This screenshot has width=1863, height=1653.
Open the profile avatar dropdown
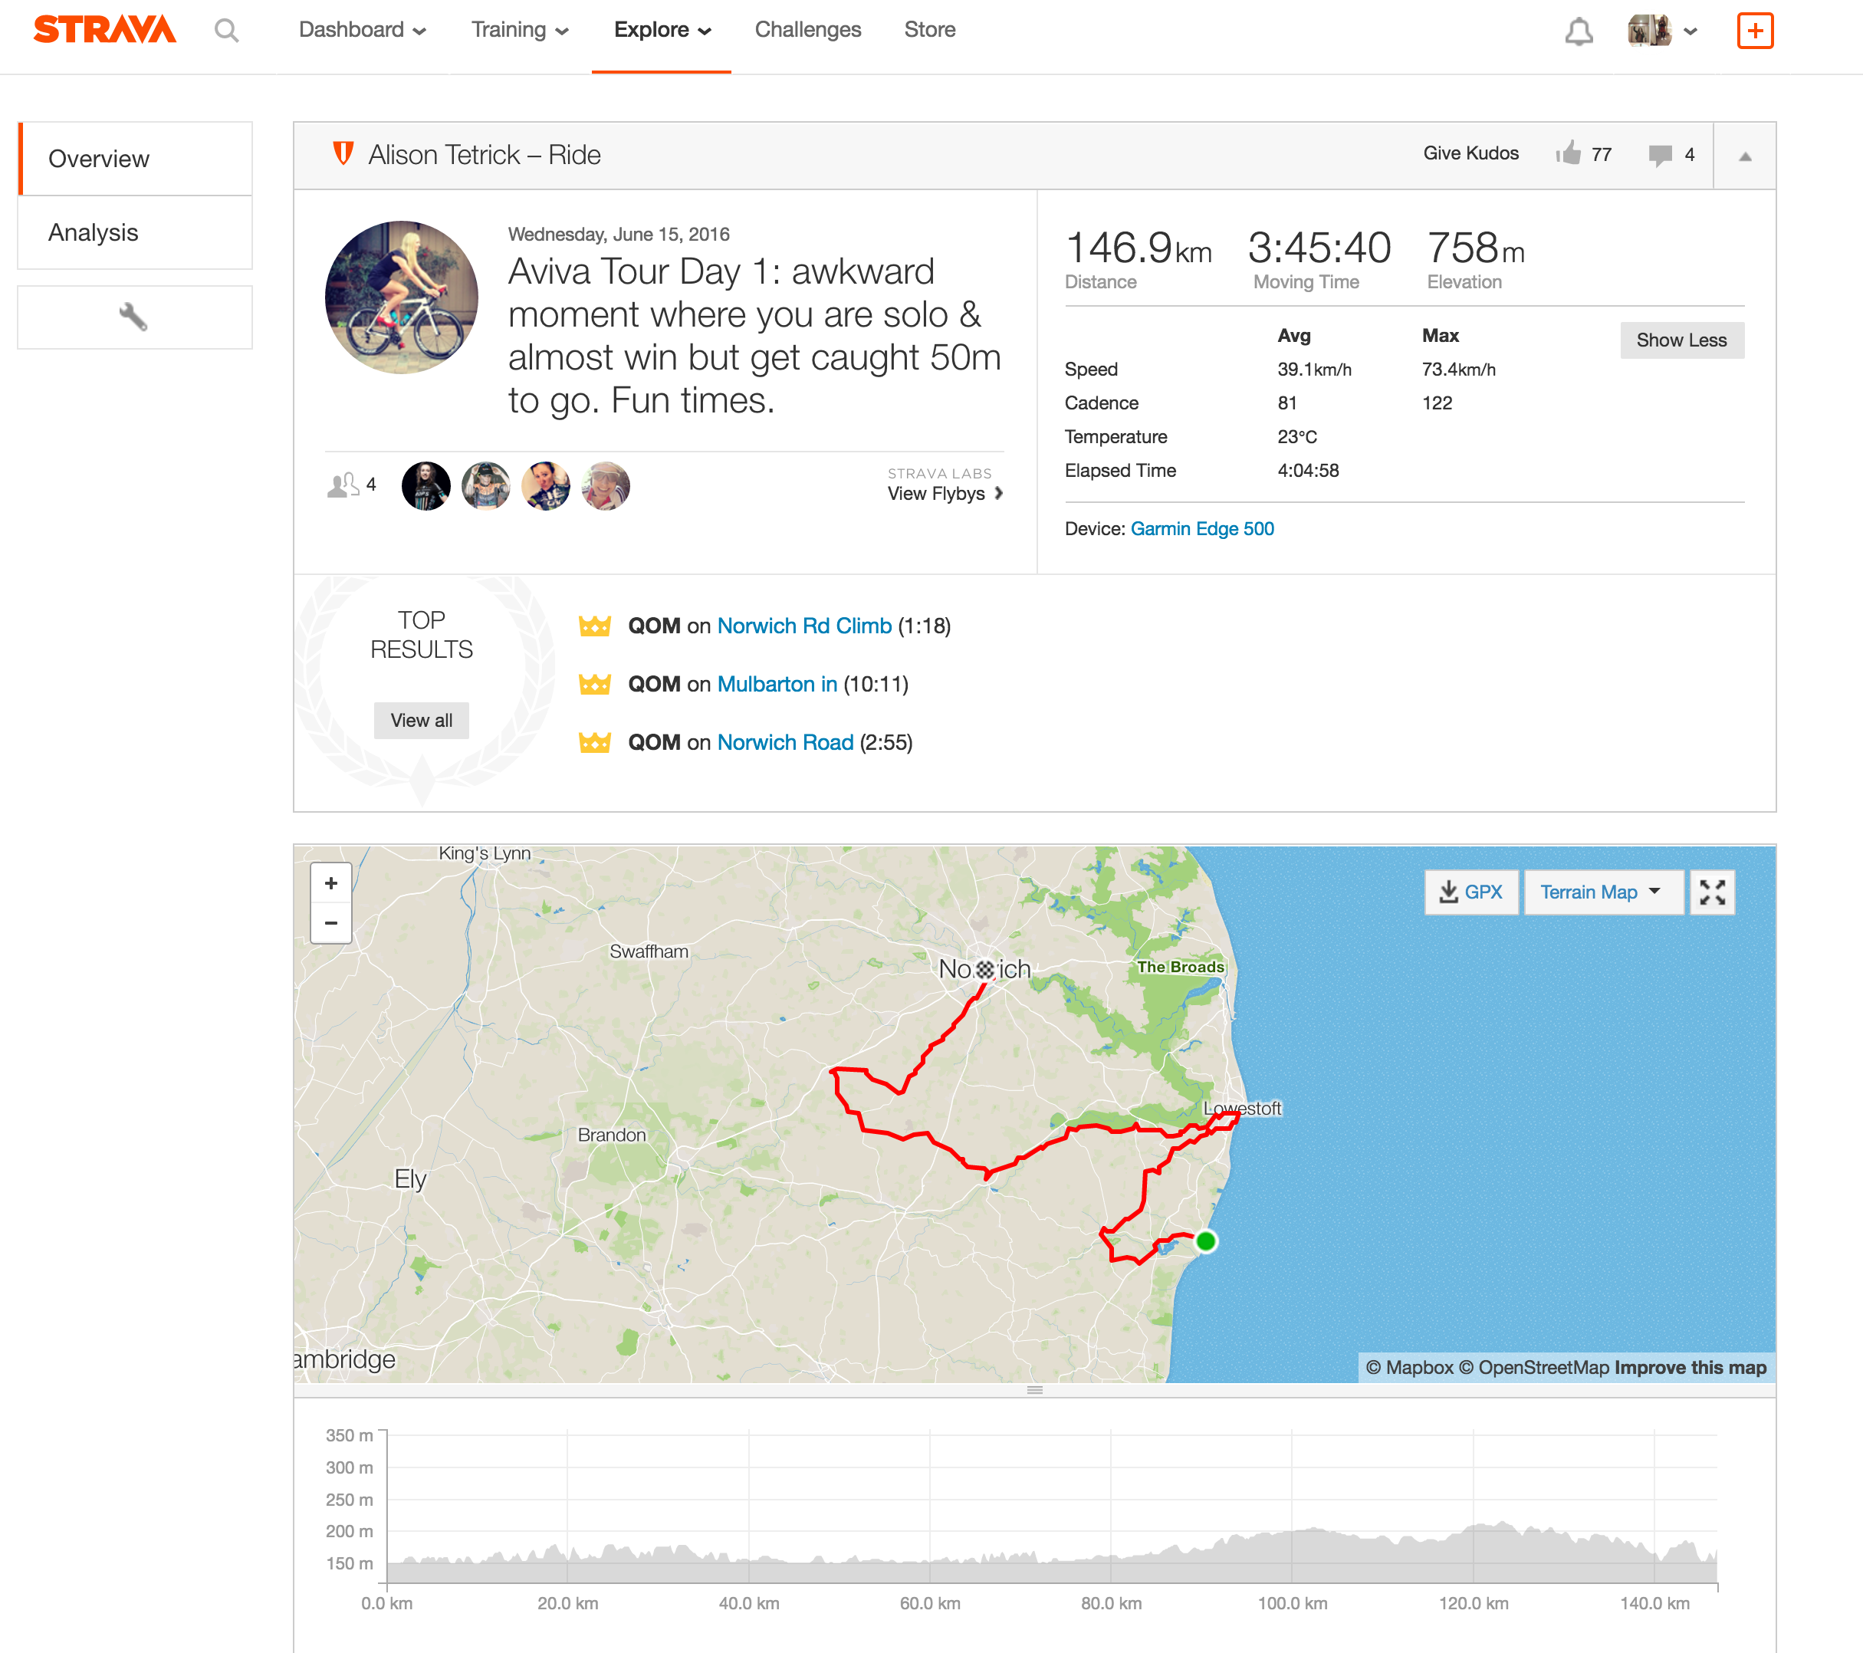pos(1662,31)
